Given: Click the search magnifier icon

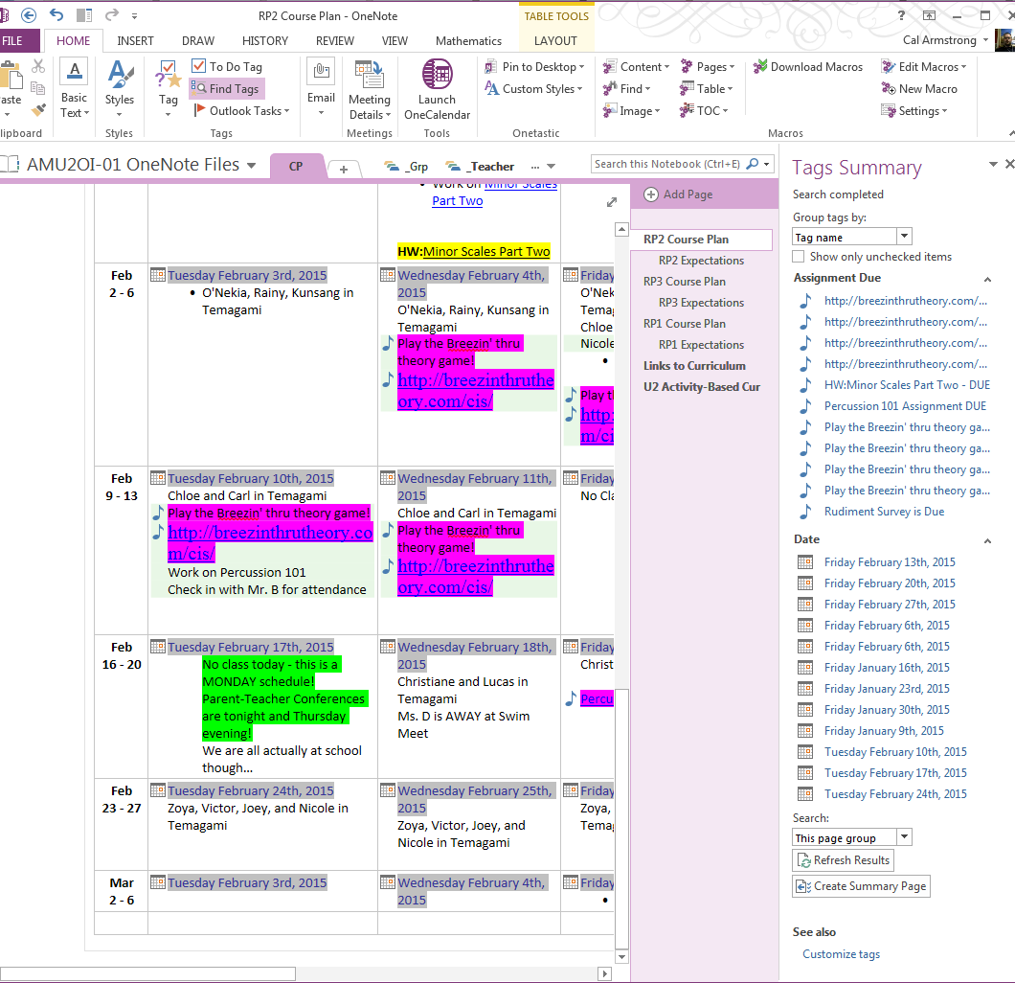Looking at the screenshot, I should [x=753, y=164].
